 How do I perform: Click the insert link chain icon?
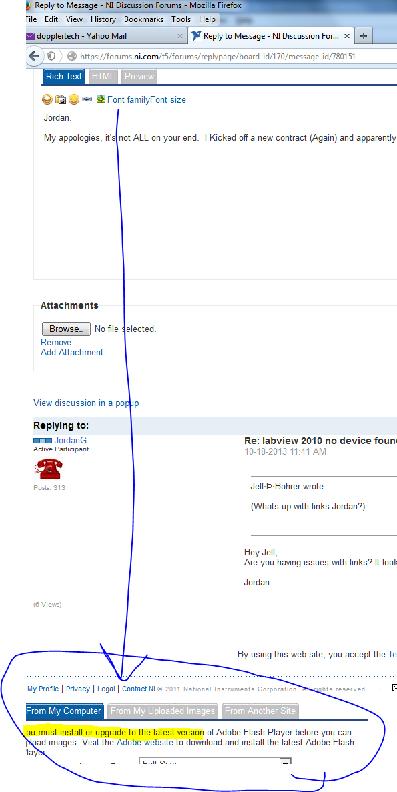pos(87,99)
